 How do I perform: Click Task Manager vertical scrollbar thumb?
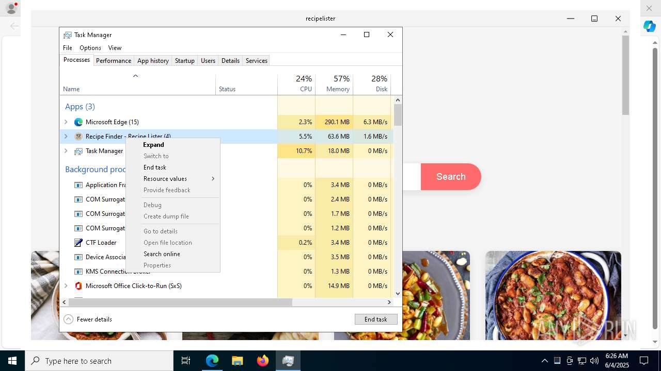tap(398, 115)
